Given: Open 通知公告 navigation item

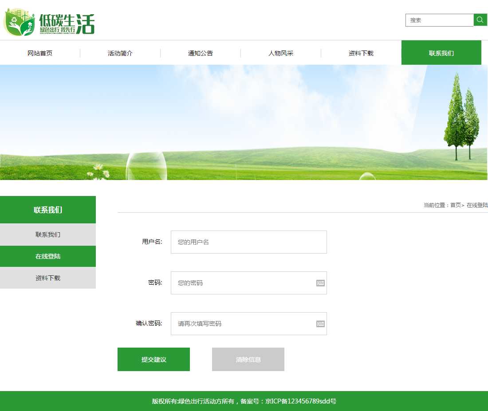Looking at the screenshot, I should (201, 53).
